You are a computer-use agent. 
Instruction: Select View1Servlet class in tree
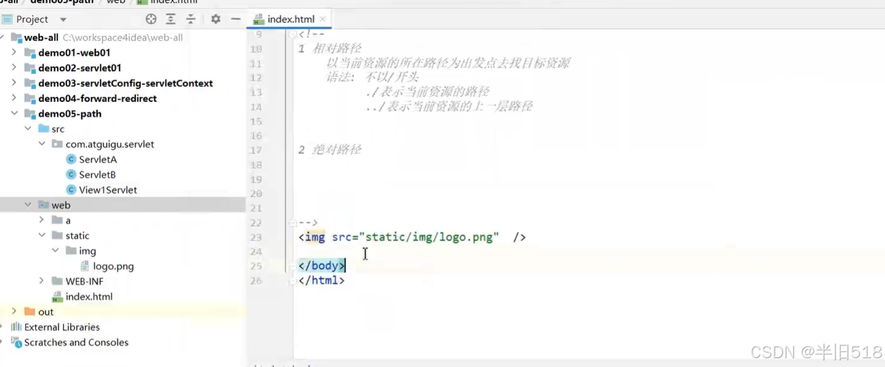tap(108, 190)
